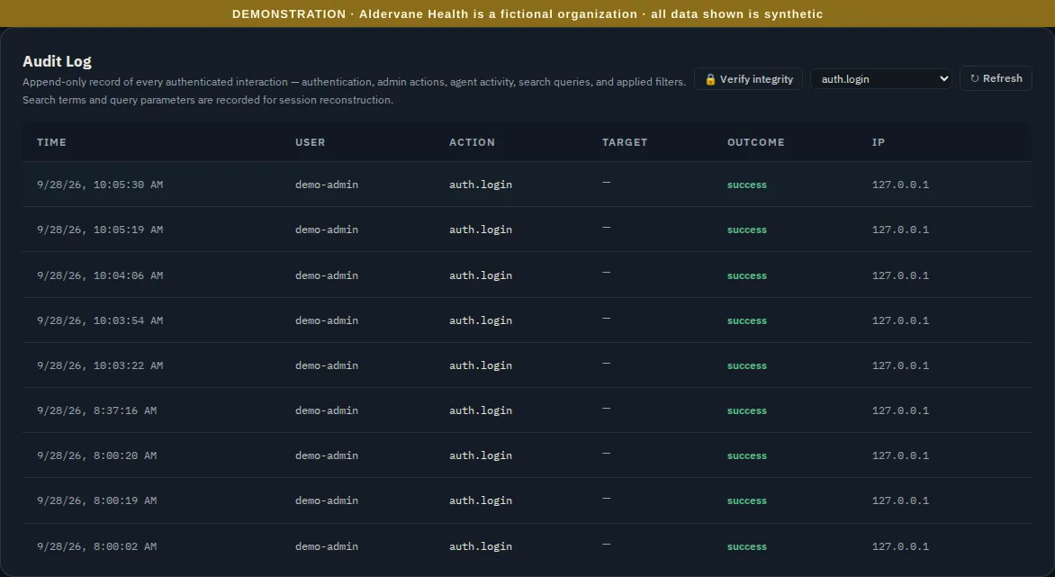Select the 10:03:54 AM timestamp
This screenshot has height=577, width=1055.
[100, 320]
